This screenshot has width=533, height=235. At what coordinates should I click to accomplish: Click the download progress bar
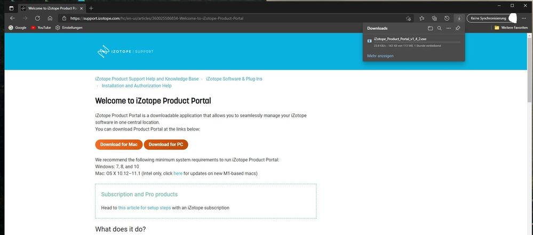pos(417,43)
